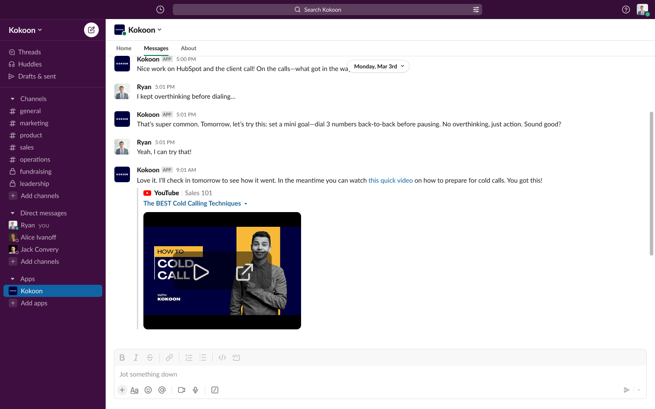Collapse the Channels section
The width and height of the screenshot is (655, 409).
(13, 99)
